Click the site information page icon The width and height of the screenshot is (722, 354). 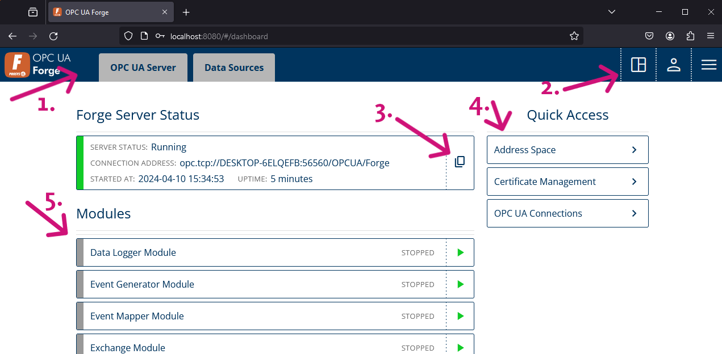[144, 36]
